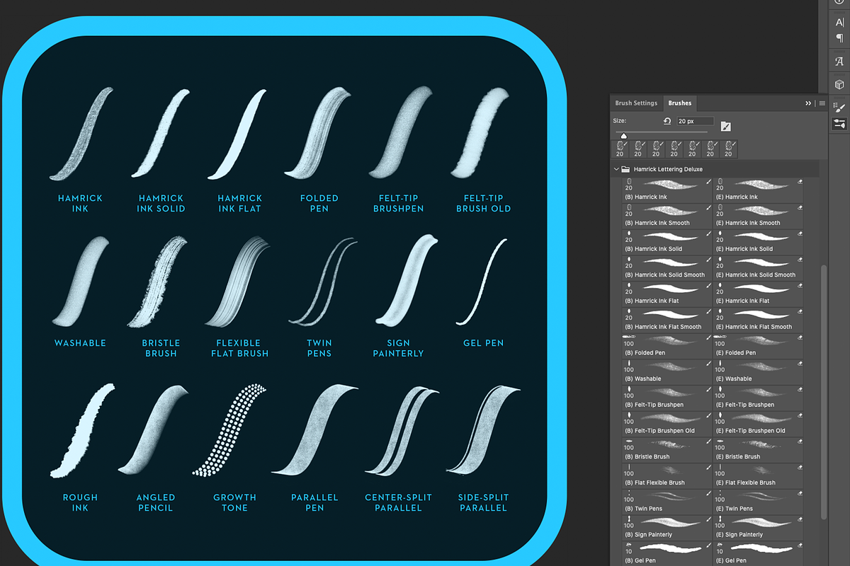
Task: Pick the (E) Hamrick Ink Solid brush
Action: point(758,242)
